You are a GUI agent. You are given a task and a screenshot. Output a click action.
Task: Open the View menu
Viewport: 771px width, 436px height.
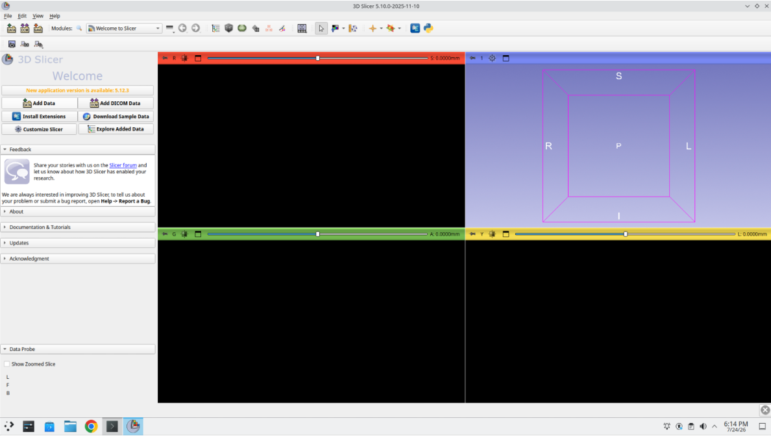click(38, 16)
